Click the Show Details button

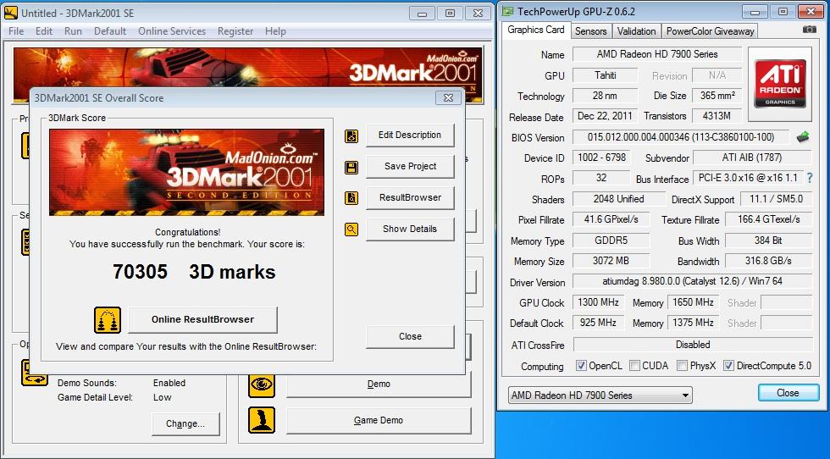pos(410,229)
